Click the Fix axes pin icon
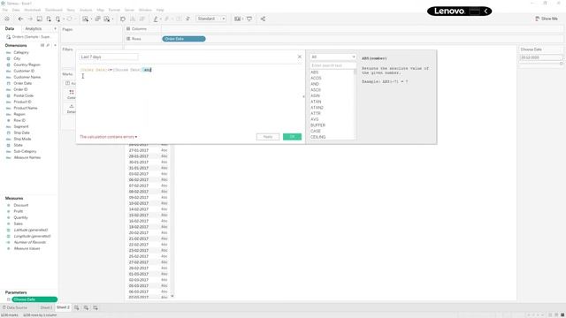Screen dimensions: 566x318 187,19
